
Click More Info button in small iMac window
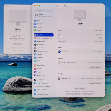pyautogui.click(x=18, y=44)
